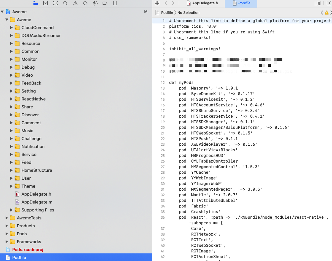Expand the Pods group
This screenshot has height=261, width=332.
[x=7, y=234]
